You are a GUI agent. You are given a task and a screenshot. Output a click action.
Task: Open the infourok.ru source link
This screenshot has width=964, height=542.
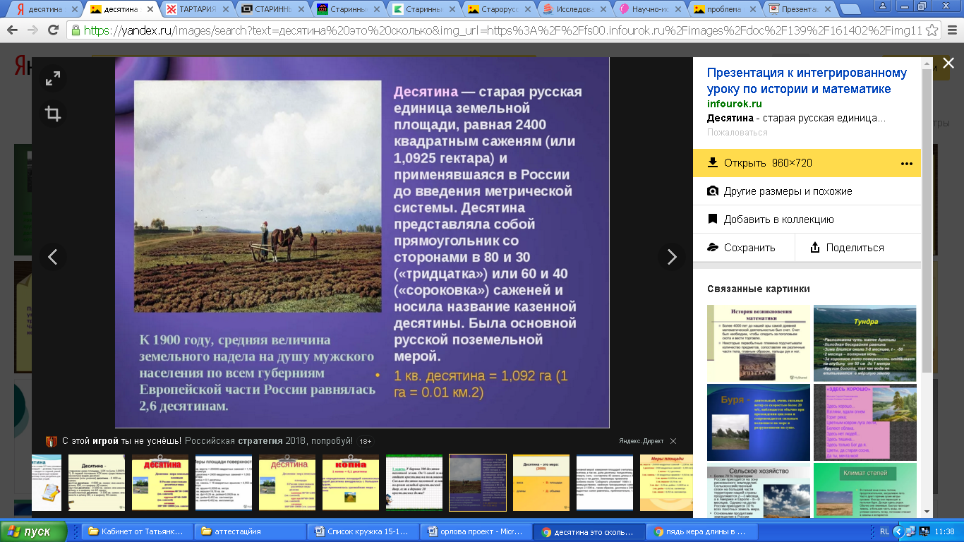[735, 104]
